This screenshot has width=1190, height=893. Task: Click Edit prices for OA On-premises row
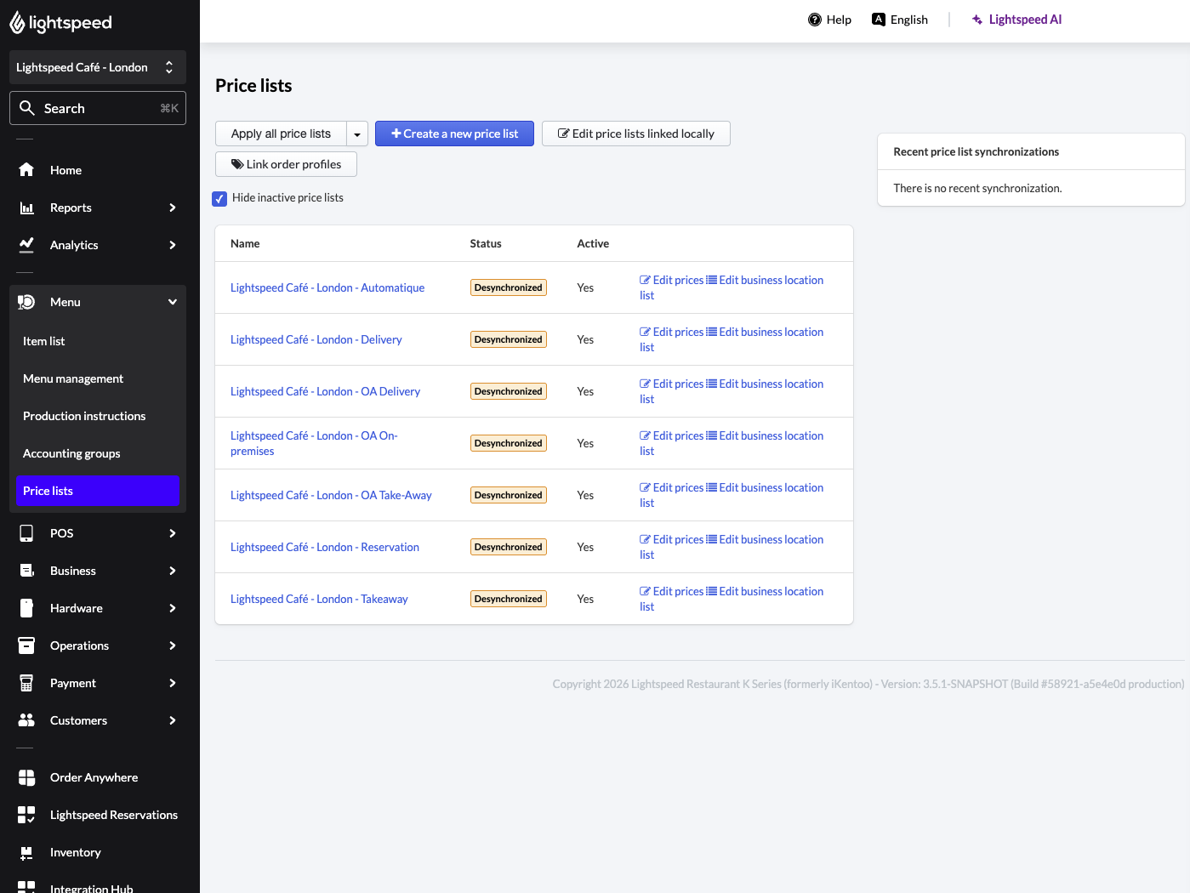(672, 435)
